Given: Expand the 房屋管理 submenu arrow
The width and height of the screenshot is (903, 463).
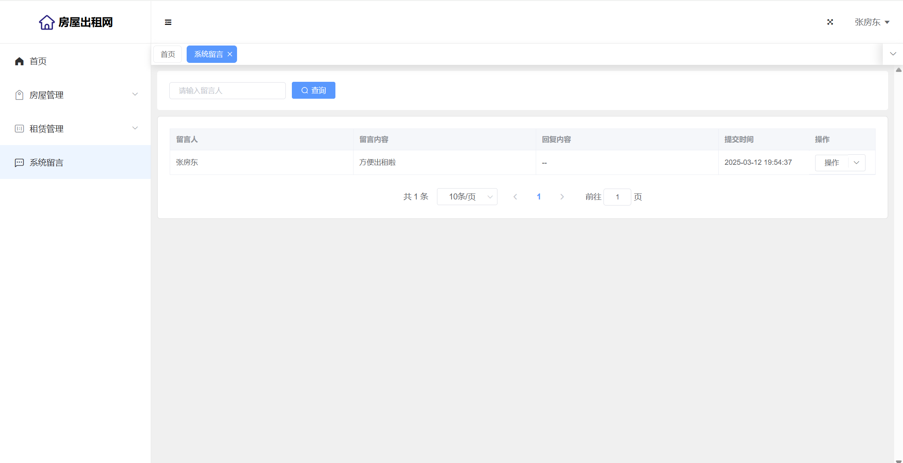Looking at the screenshot, I should (135, 94).
